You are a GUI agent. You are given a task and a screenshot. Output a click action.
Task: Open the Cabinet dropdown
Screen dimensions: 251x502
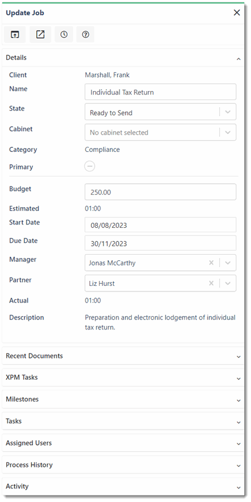click(161, 132)
